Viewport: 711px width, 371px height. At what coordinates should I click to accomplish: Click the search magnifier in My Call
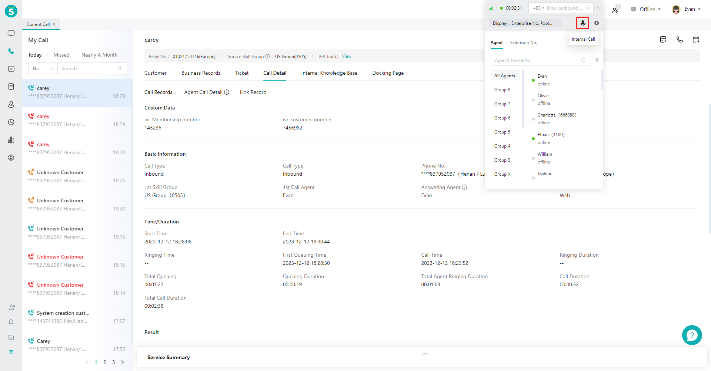point(120,68)
